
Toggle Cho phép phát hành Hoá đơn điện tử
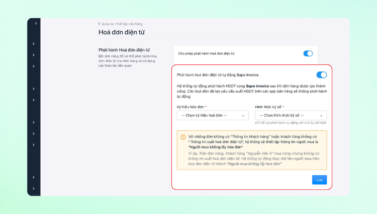click(x=308, y=53)
